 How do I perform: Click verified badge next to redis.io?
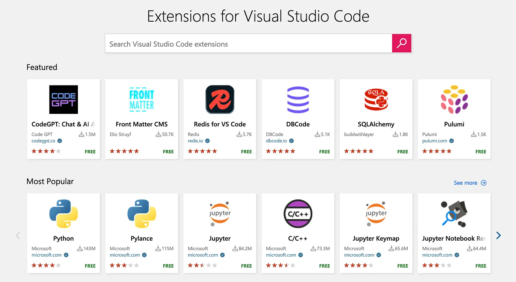(207, 141)
